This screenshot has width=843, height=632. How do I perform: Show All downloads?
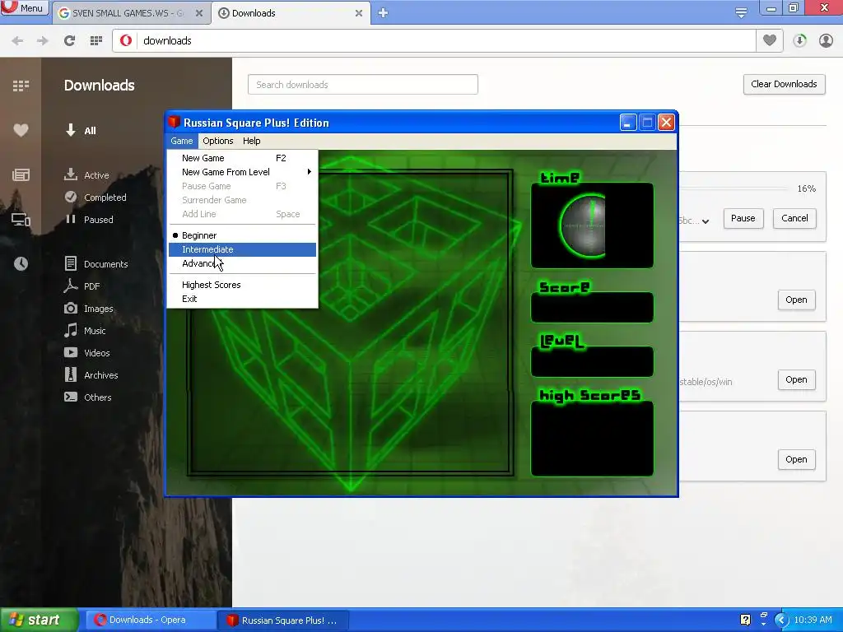click(81, 131)
